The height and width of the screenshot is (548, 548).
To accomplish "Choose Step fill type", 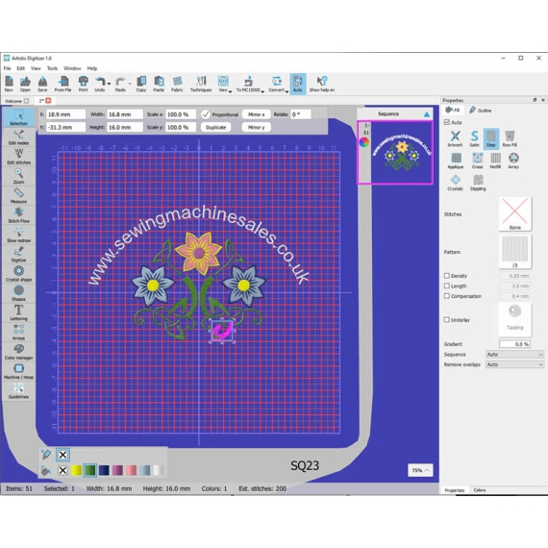I will tap(490, 138).
